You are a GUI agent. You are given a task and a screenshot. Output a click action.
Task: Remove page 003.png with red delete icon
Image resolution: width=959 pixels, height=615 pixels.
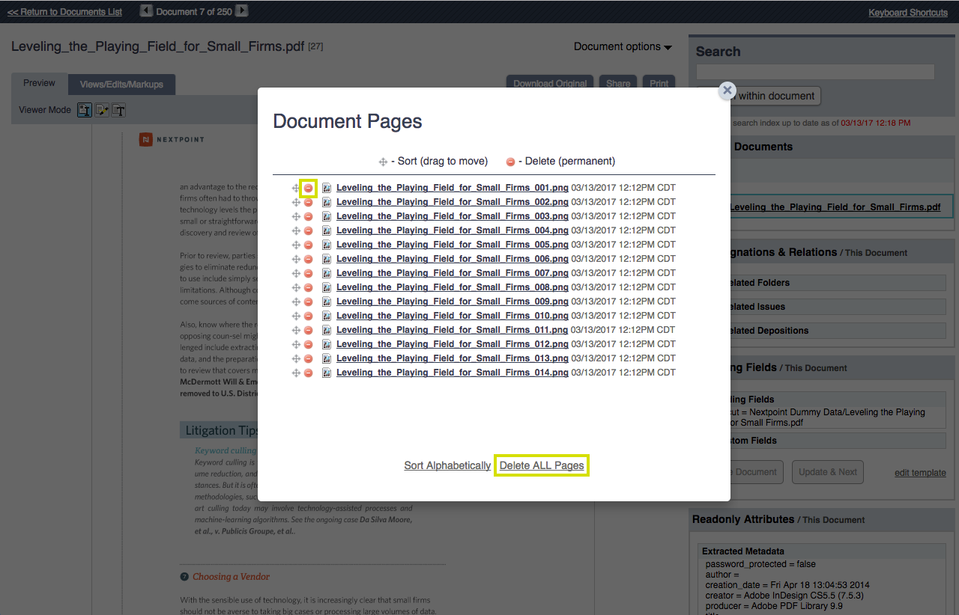pos(308,216)
